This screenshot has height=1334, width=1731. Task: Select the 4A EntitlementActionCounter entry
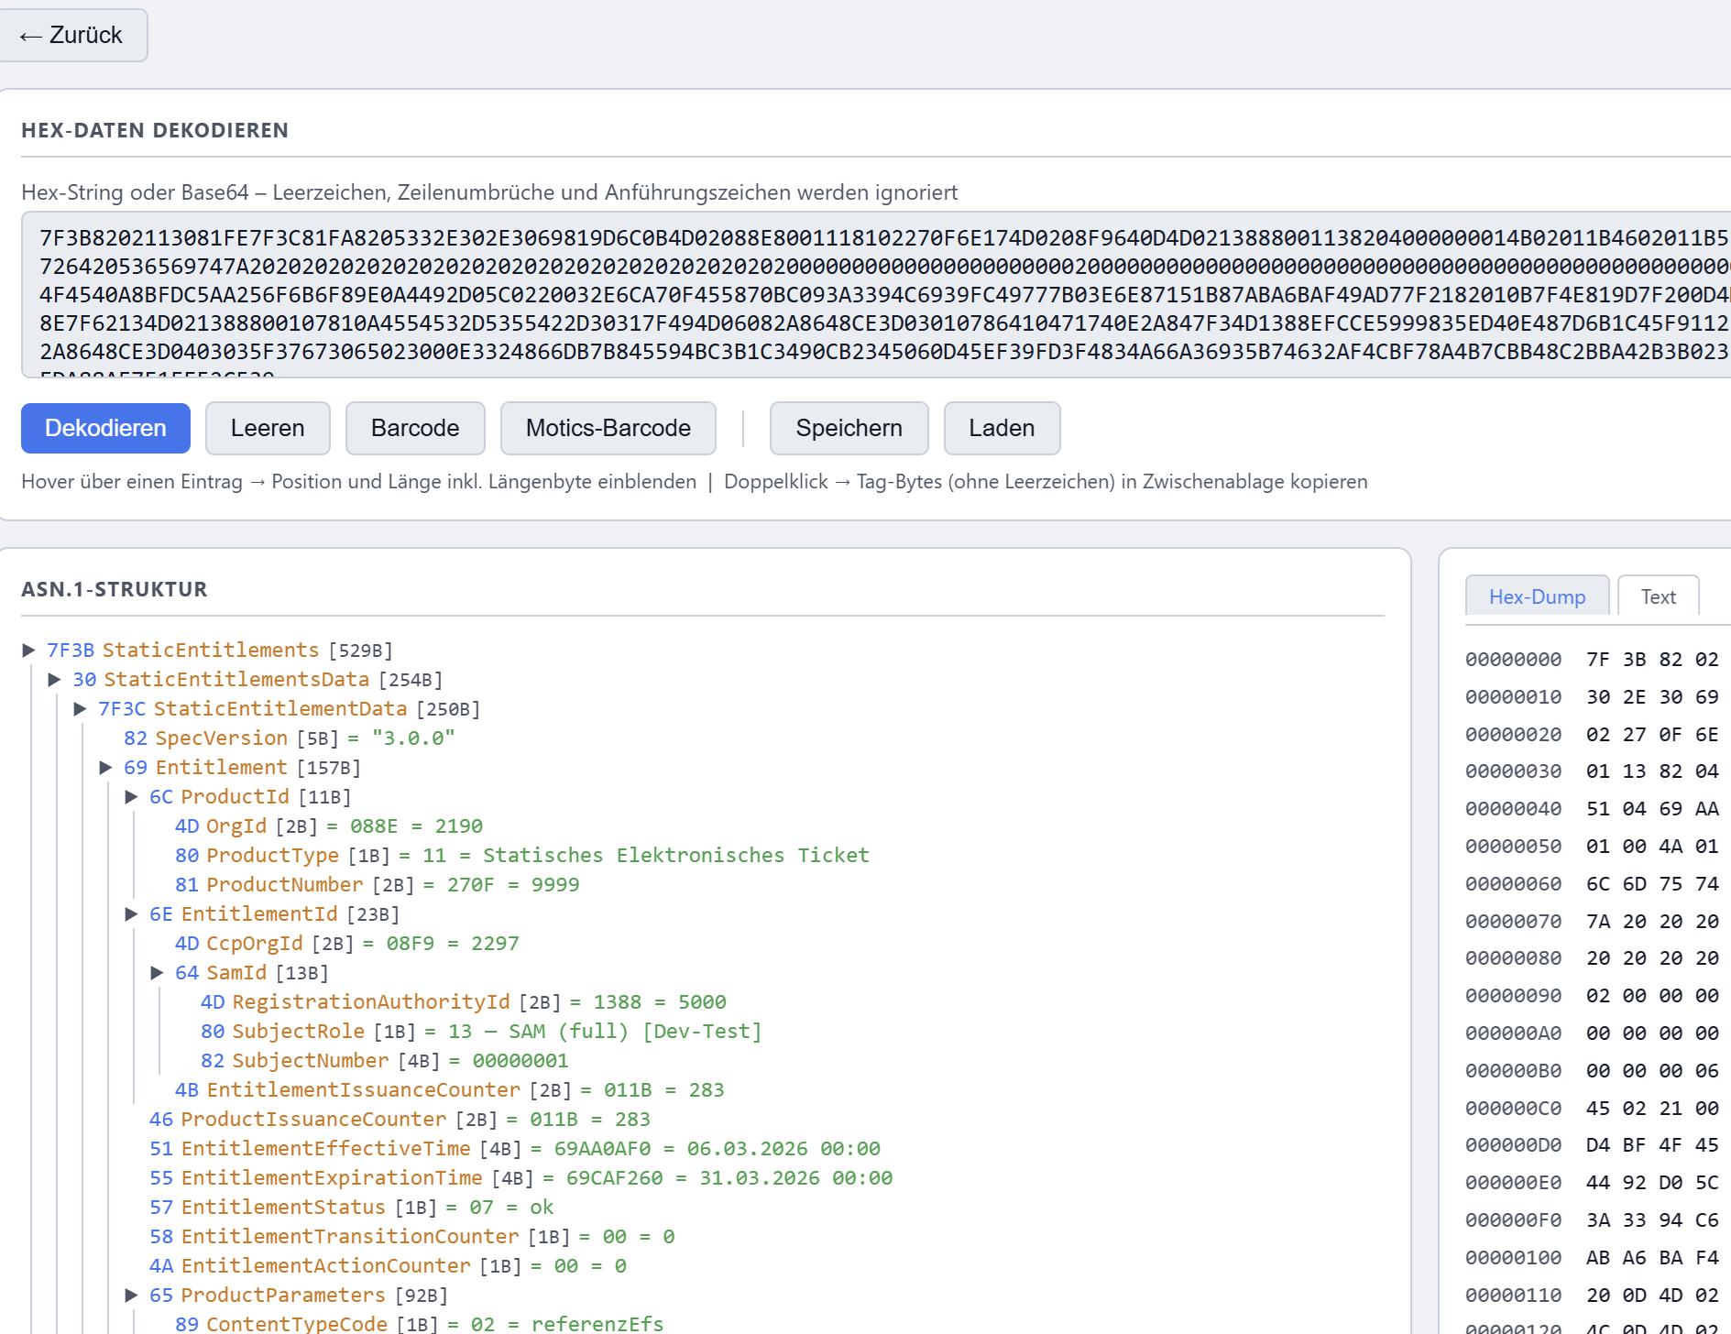click(389, 1265)
